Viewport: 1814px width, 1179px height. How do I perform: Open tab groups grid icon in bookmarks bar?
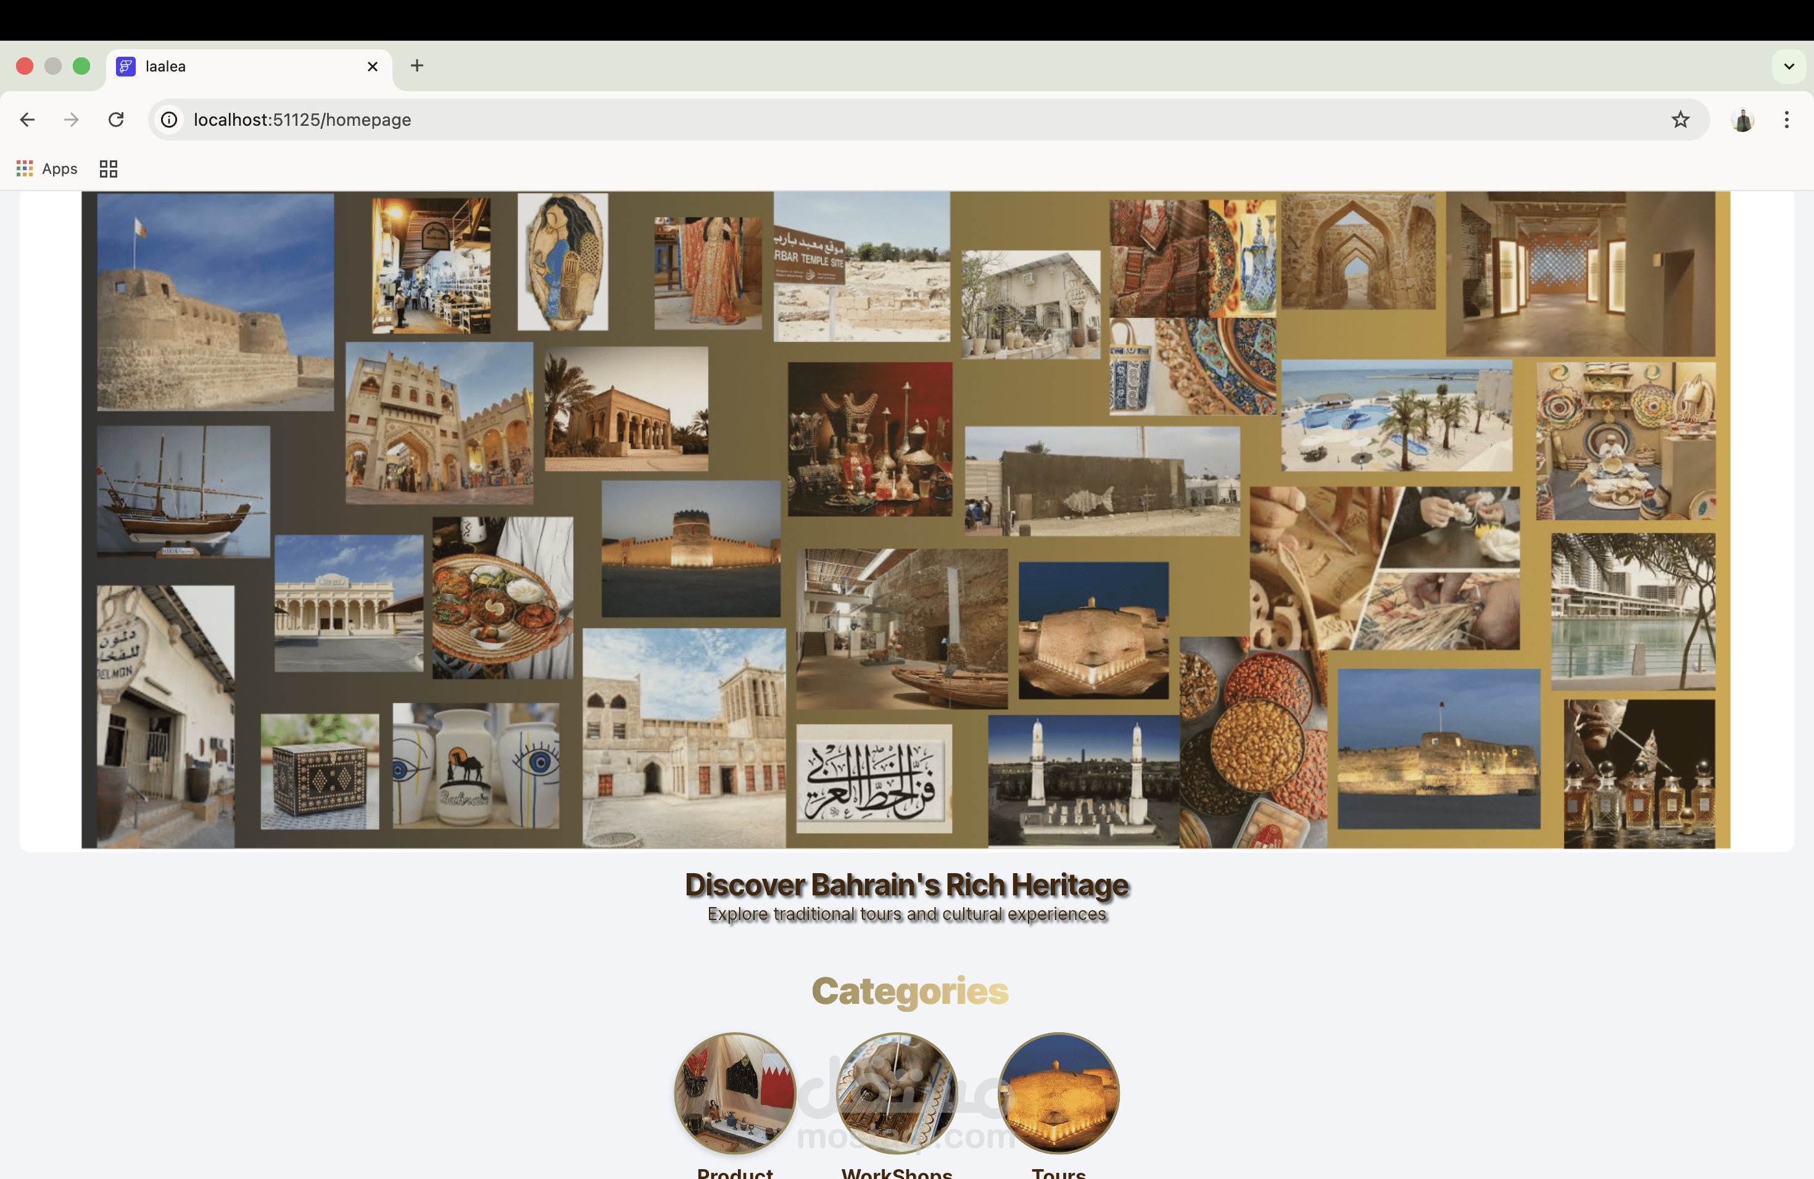tap(108, 168)
